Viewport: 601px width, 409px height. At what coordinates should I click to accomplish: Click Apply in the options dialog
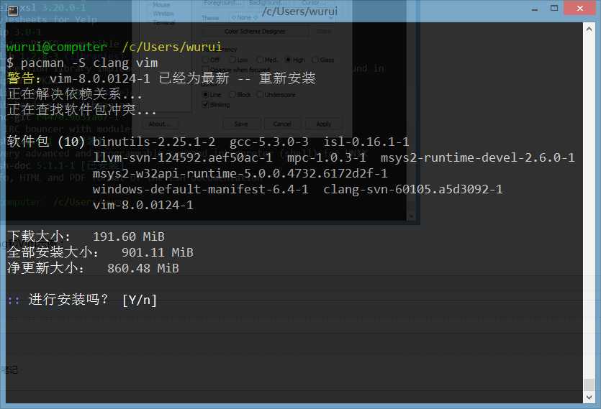point(323,124)
